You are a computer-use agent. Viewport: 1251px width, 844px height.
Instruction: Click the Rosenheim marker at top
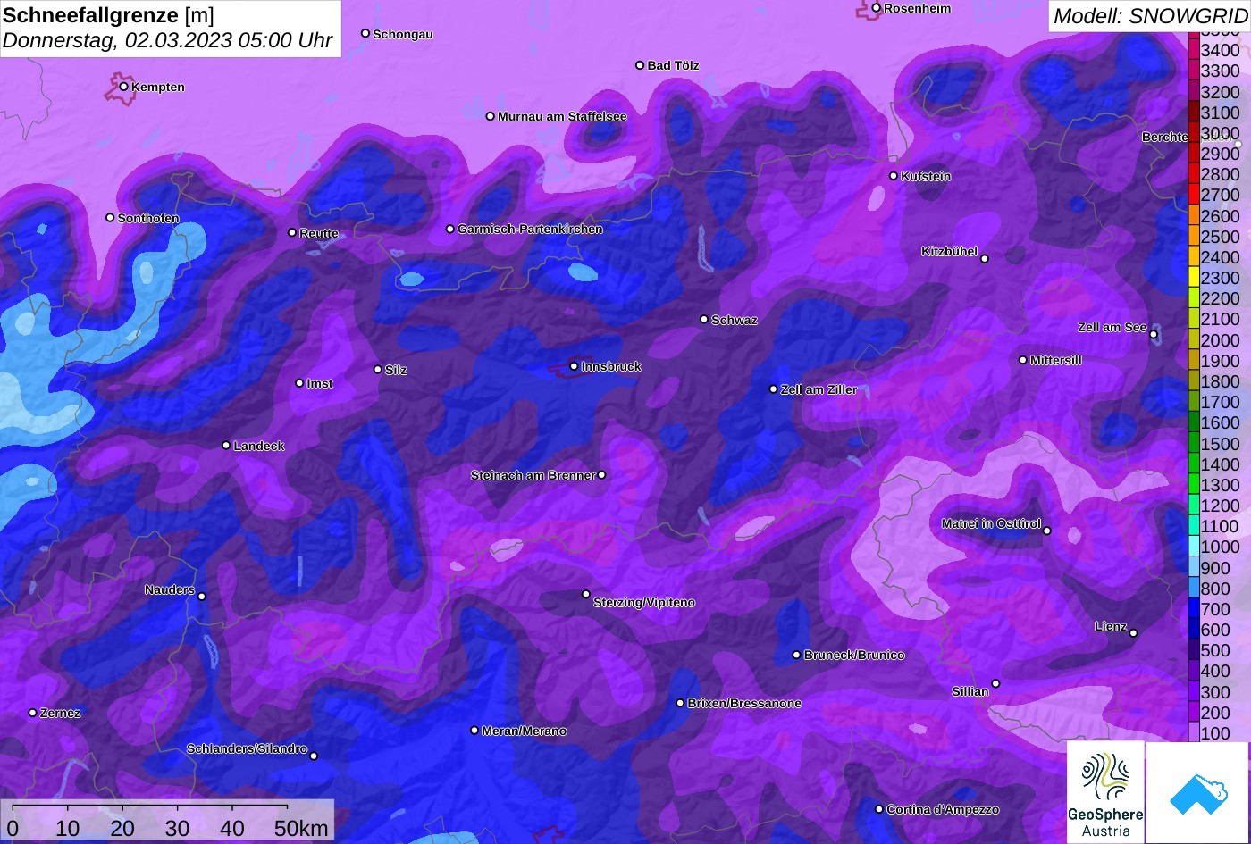pos(877,8)
